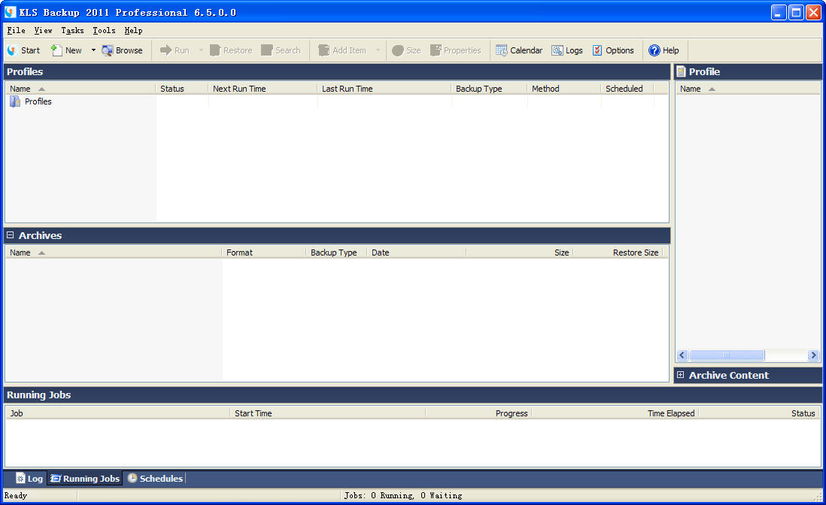Open the File menu
The image size is (826, 505).
point(17,31)
